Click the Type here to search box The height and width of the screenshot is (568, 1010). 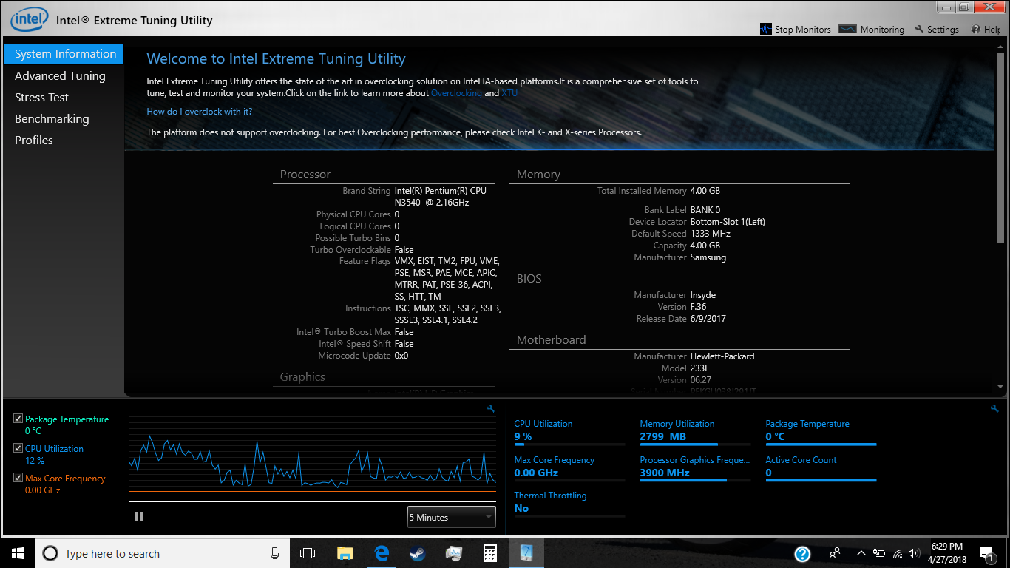(163, 553)
